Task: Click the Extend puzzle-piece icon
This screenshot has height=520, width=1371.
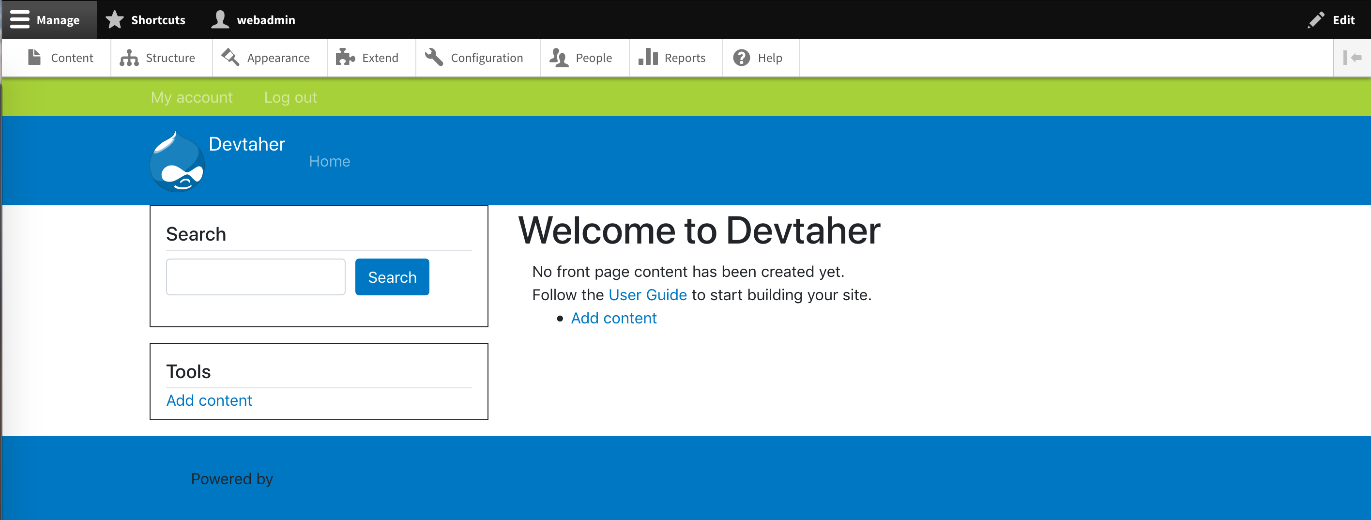Action: click(x=345, y=58)
